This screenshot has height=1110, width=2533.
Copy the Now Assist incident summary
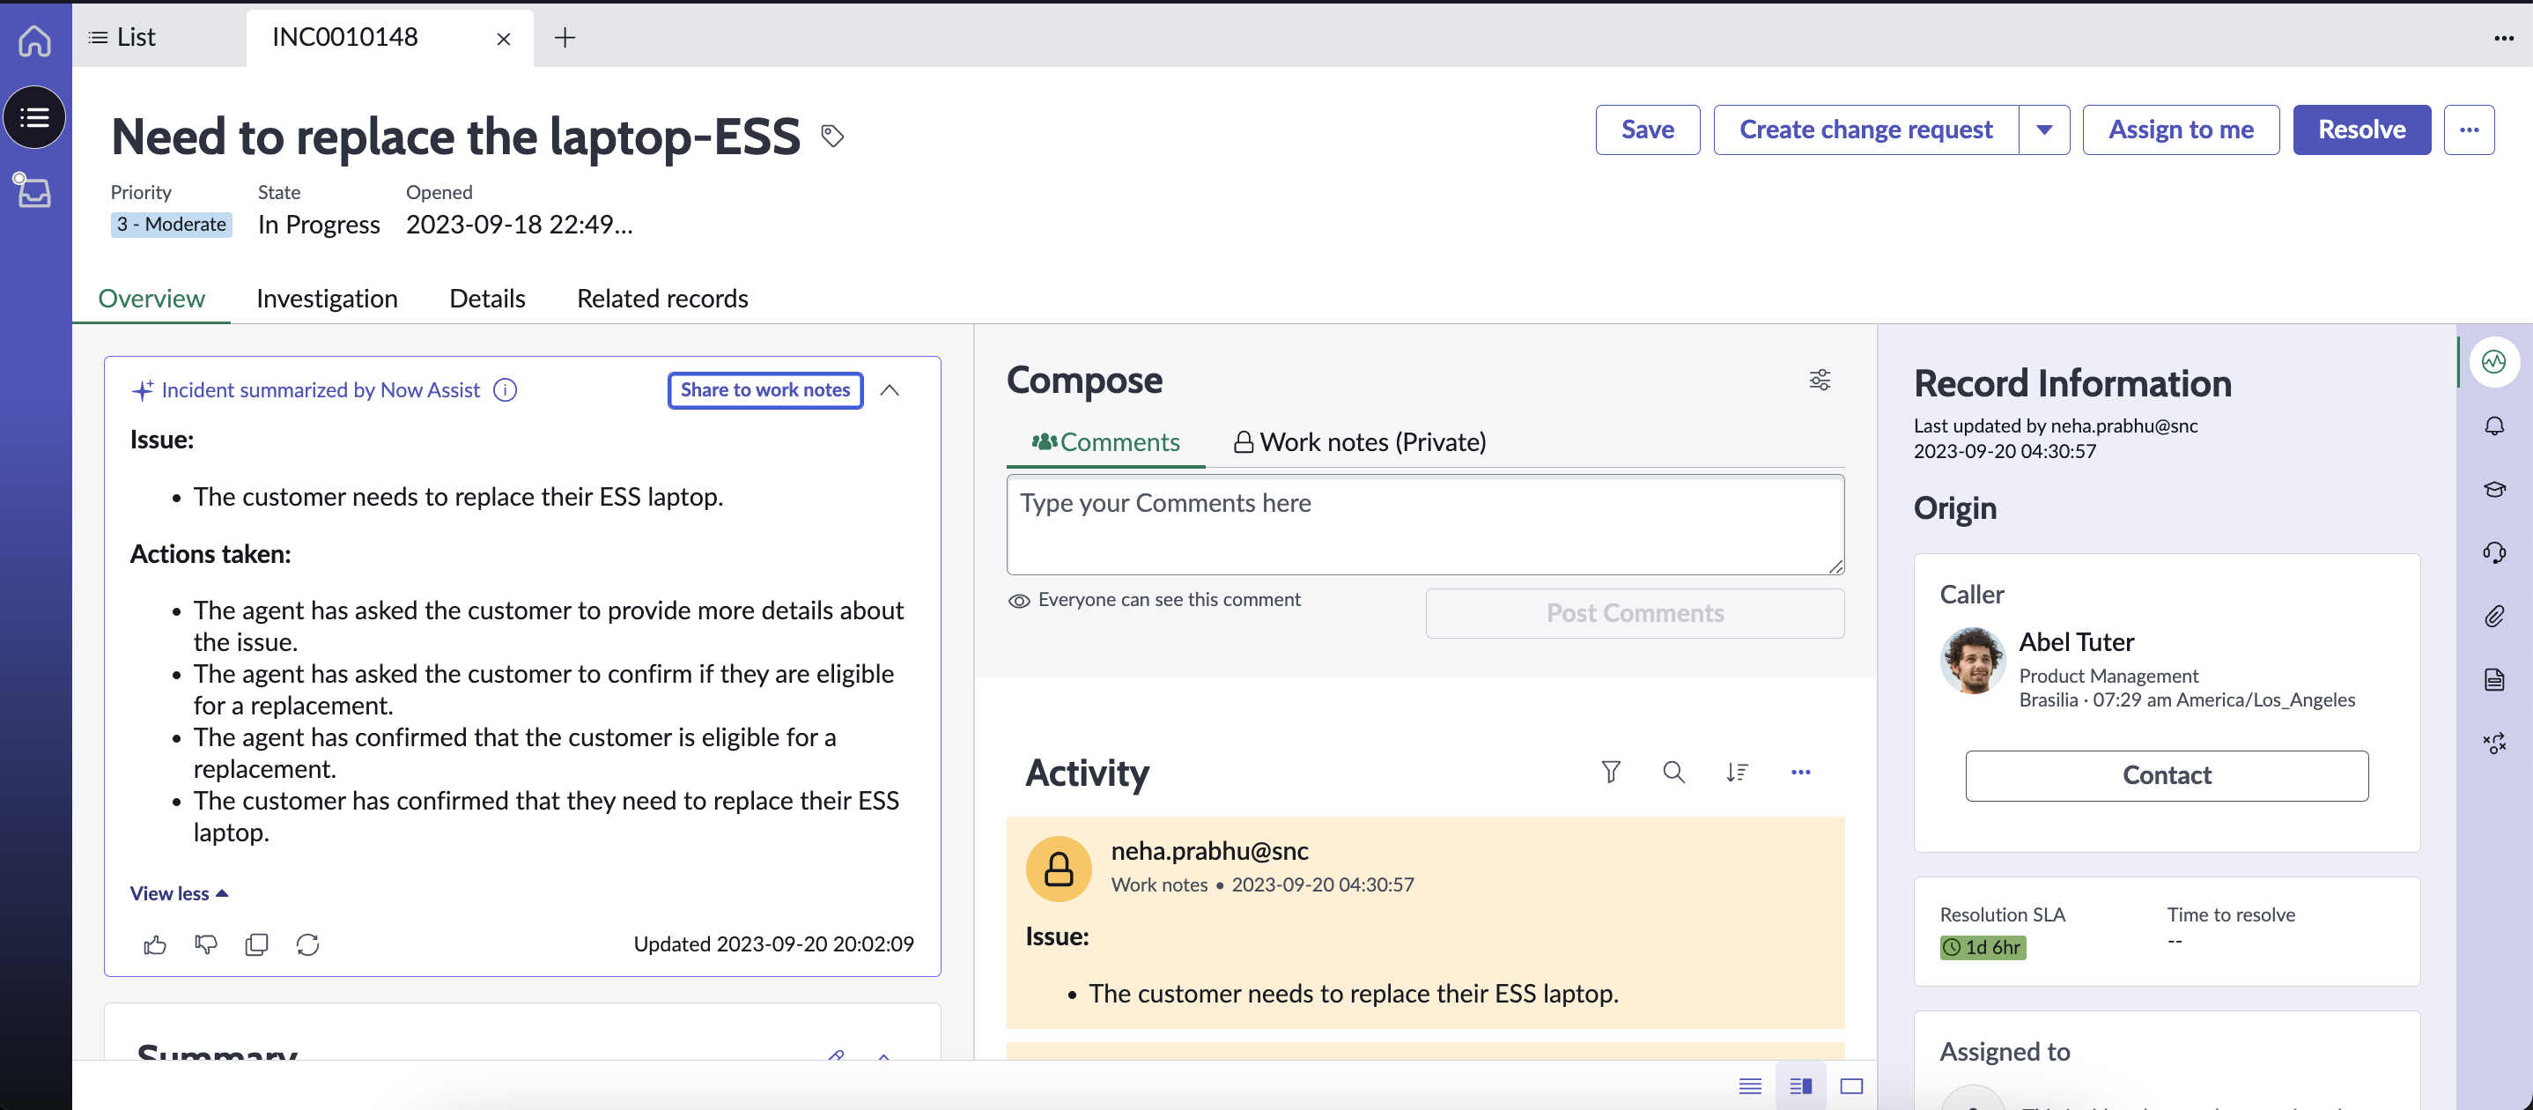[x=256, y=943]
